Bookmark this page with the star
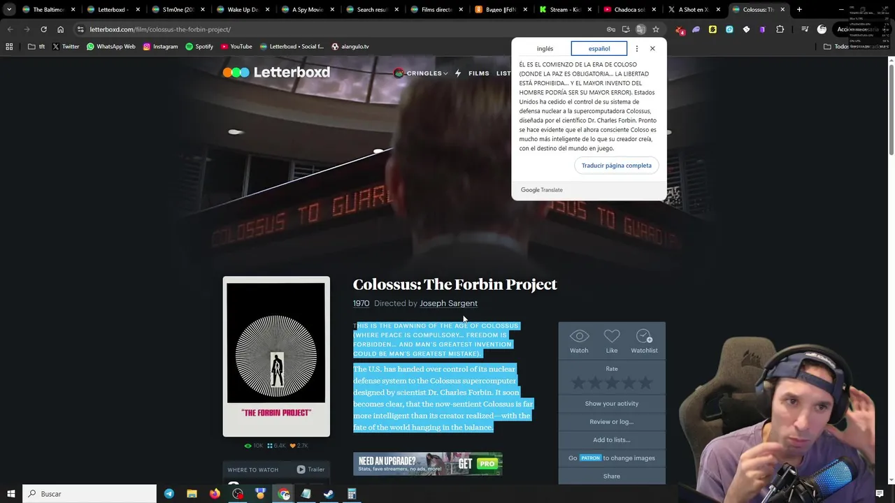 pyautogui.click(x=655, y=29)
